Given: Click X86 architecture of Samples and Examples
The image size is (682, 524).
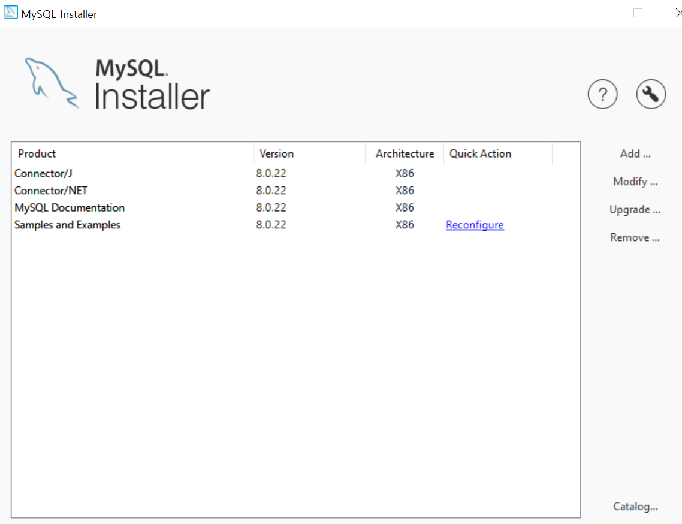Looking at the screenshot, I should click(405, 225).
